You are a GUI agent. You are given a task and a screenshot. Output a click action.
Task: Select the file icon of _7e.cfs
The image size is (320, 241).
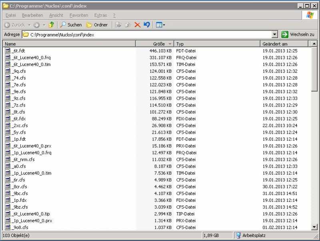8,84
